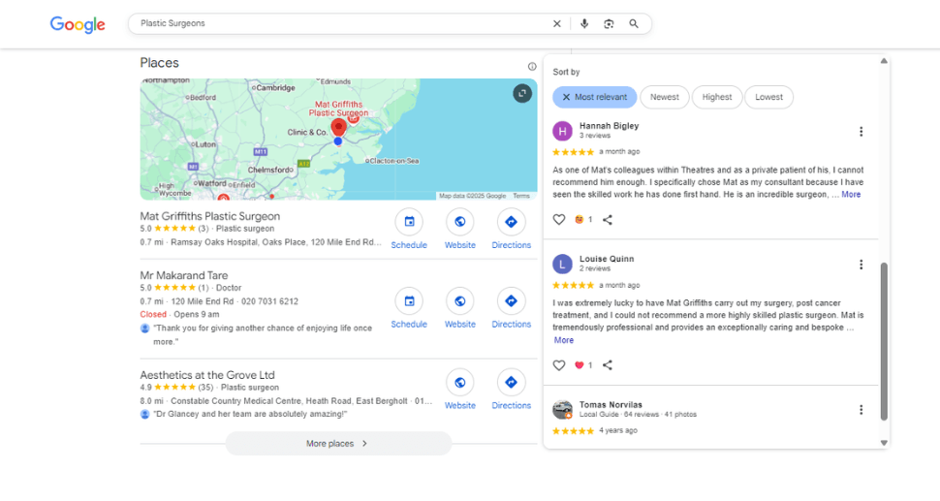Open map Terms link
Viewport: 940px width, 501px height.
click(x=521, y=196)
